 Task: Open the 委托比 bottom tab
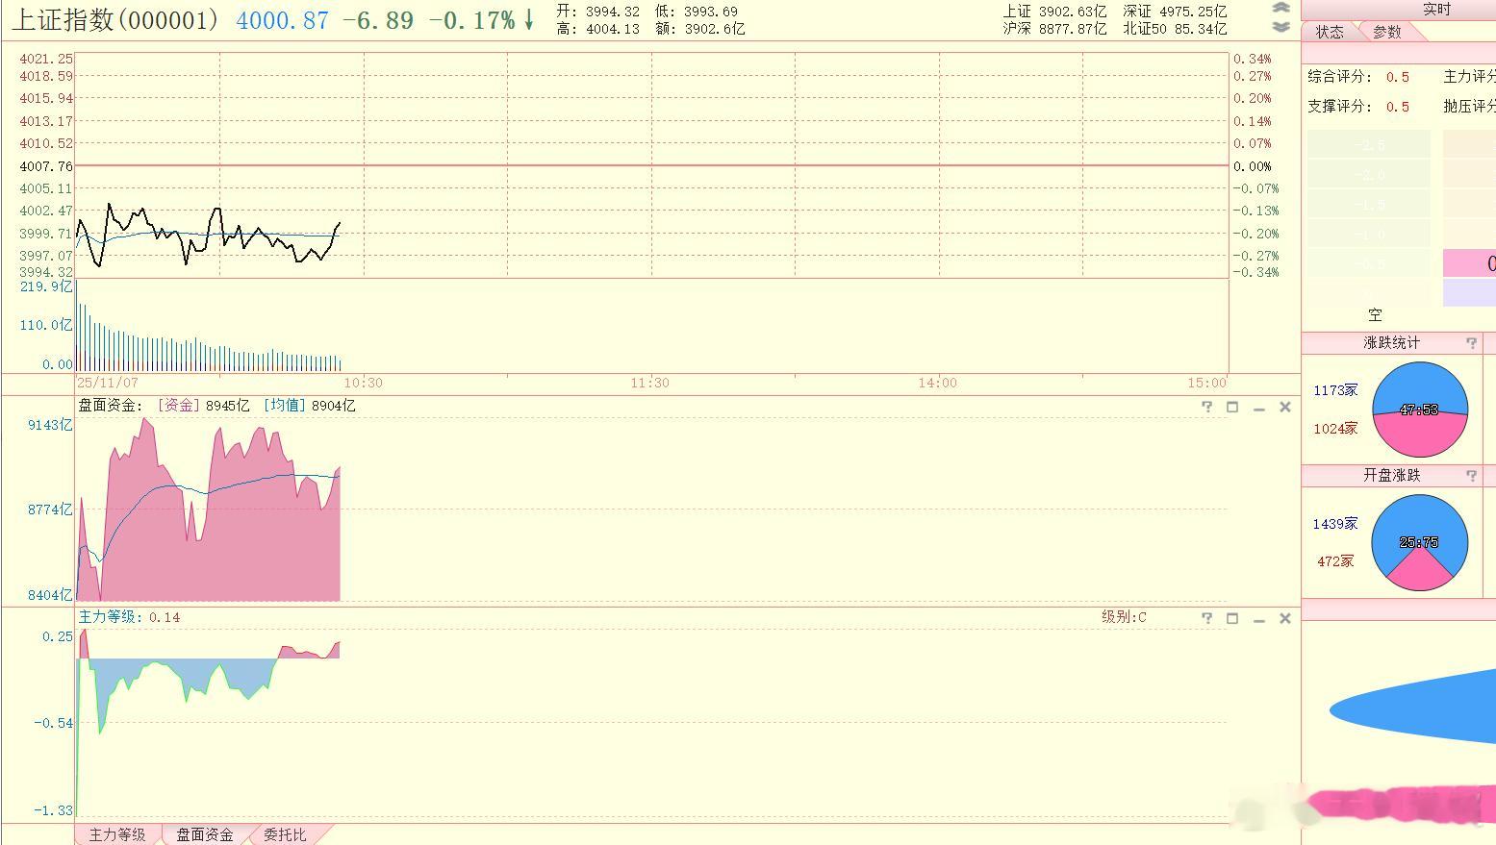(x=285, y=834)
